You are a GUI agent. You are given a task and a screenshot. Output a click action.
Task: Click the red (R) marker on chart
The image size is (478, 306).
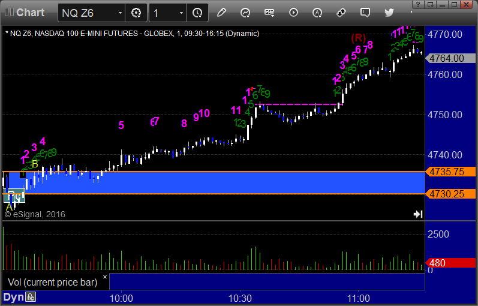click(x=358, y=38)
